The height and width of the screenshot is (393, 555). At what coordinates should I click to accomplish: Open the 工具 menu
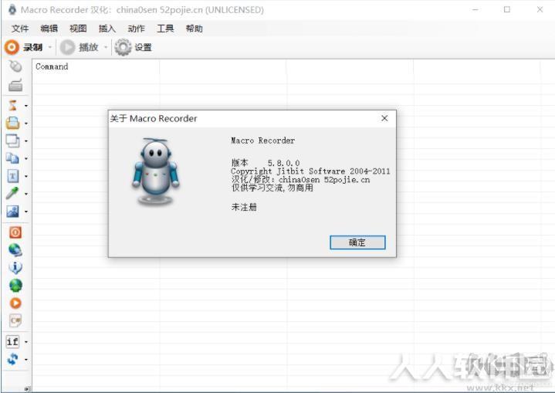pyautogui.click(x=165, y=29)
